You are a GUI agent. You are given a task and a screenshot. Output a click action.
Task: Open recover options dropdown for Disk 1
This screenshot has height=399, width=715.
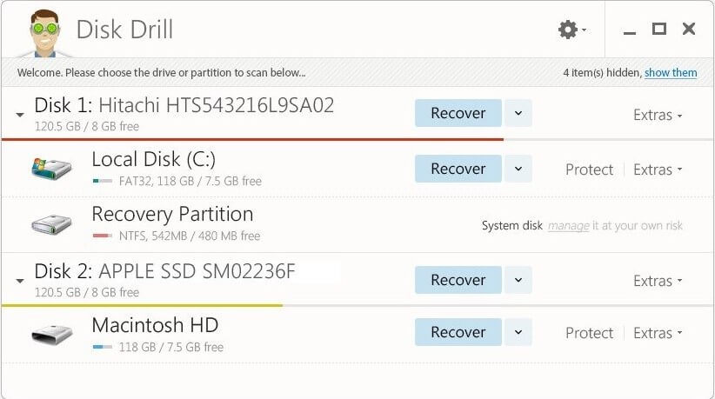[x=518, y=113]
